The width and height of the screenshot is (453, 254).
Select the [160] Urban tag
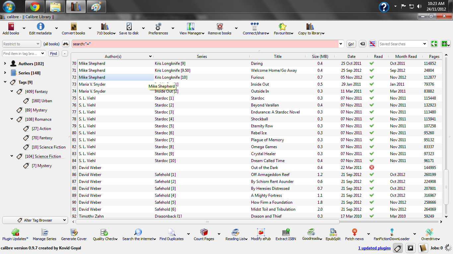[42, 101]
